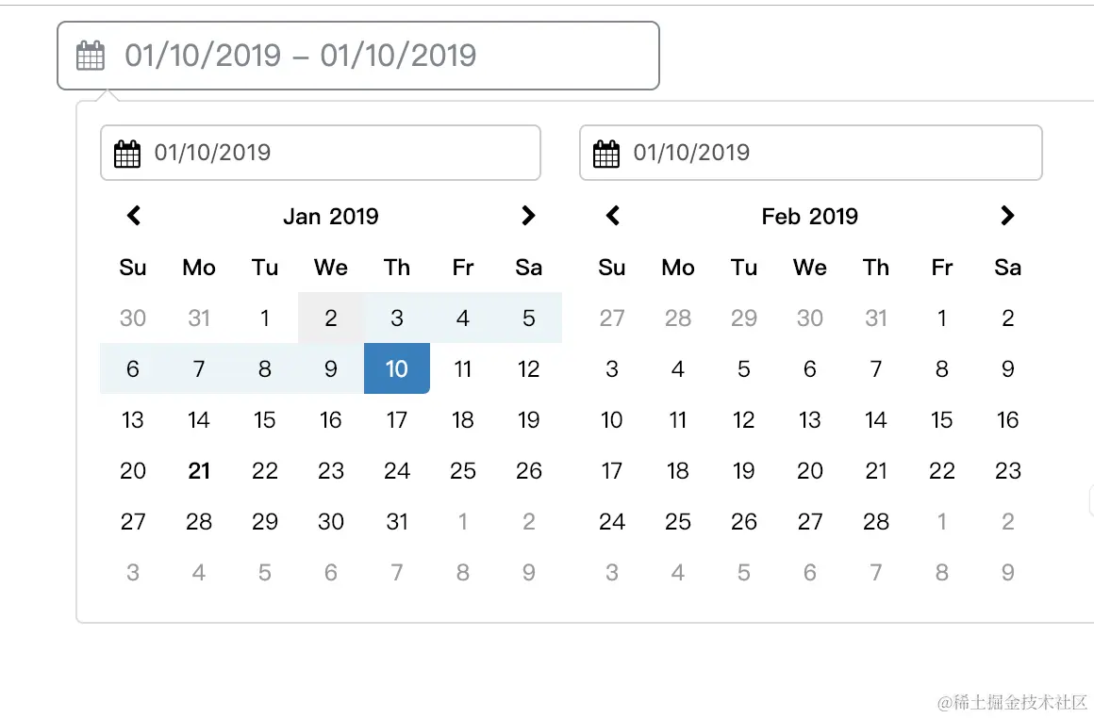The height and width of the screenshot is (718, 1094).
Task: Go to previous month from Jan 2019
Action: (134, 216)
